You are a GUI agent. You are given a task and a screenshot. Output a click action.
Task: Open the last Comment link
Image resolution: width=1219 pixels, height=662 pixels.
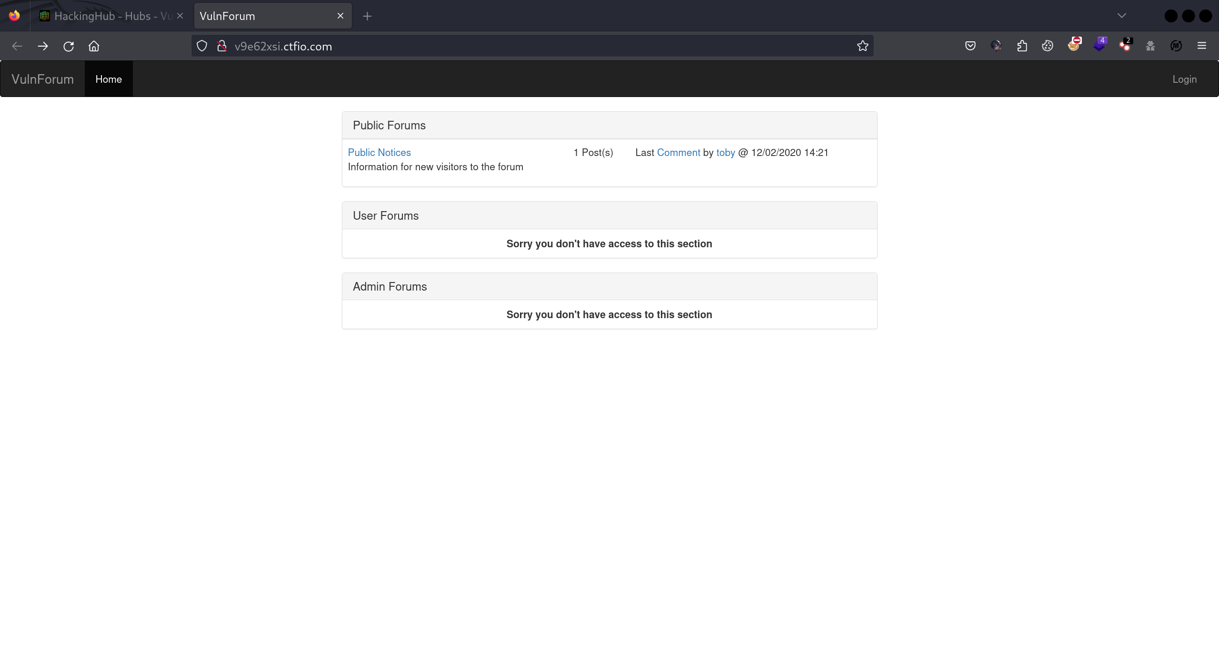679,152
